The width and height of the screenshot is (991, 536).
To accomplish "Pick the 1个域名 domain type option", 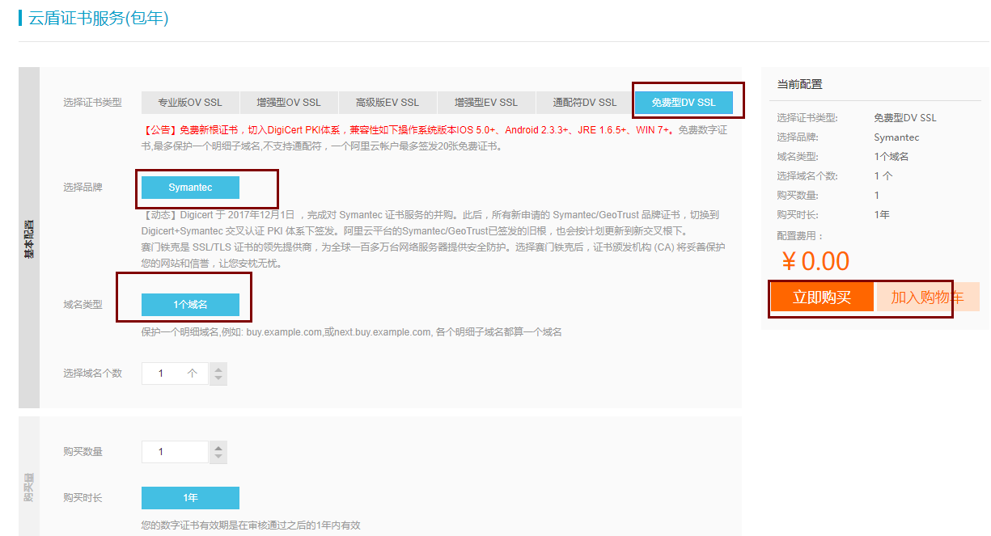I will click(x=190, y=305).
